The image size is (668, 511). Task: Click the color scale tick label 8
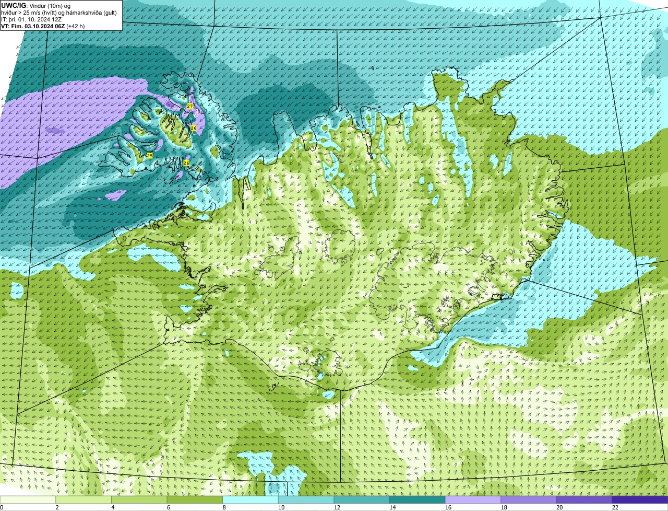click(x=224, y=507)
